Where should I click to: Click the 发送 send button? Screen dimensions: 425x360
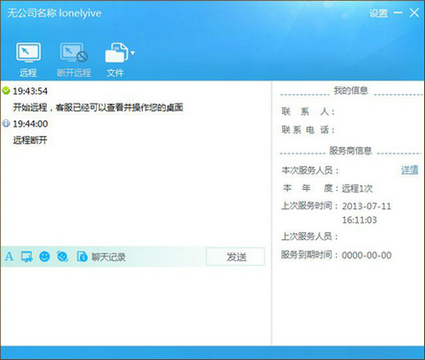235,256
